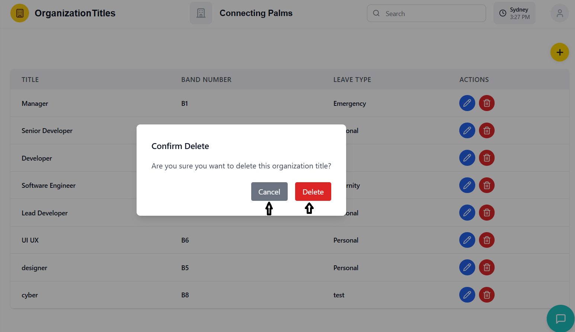Open the Sydney time zone clock
Image resolution: width=575 pixels, height=332 pixels.
[514, 13]
